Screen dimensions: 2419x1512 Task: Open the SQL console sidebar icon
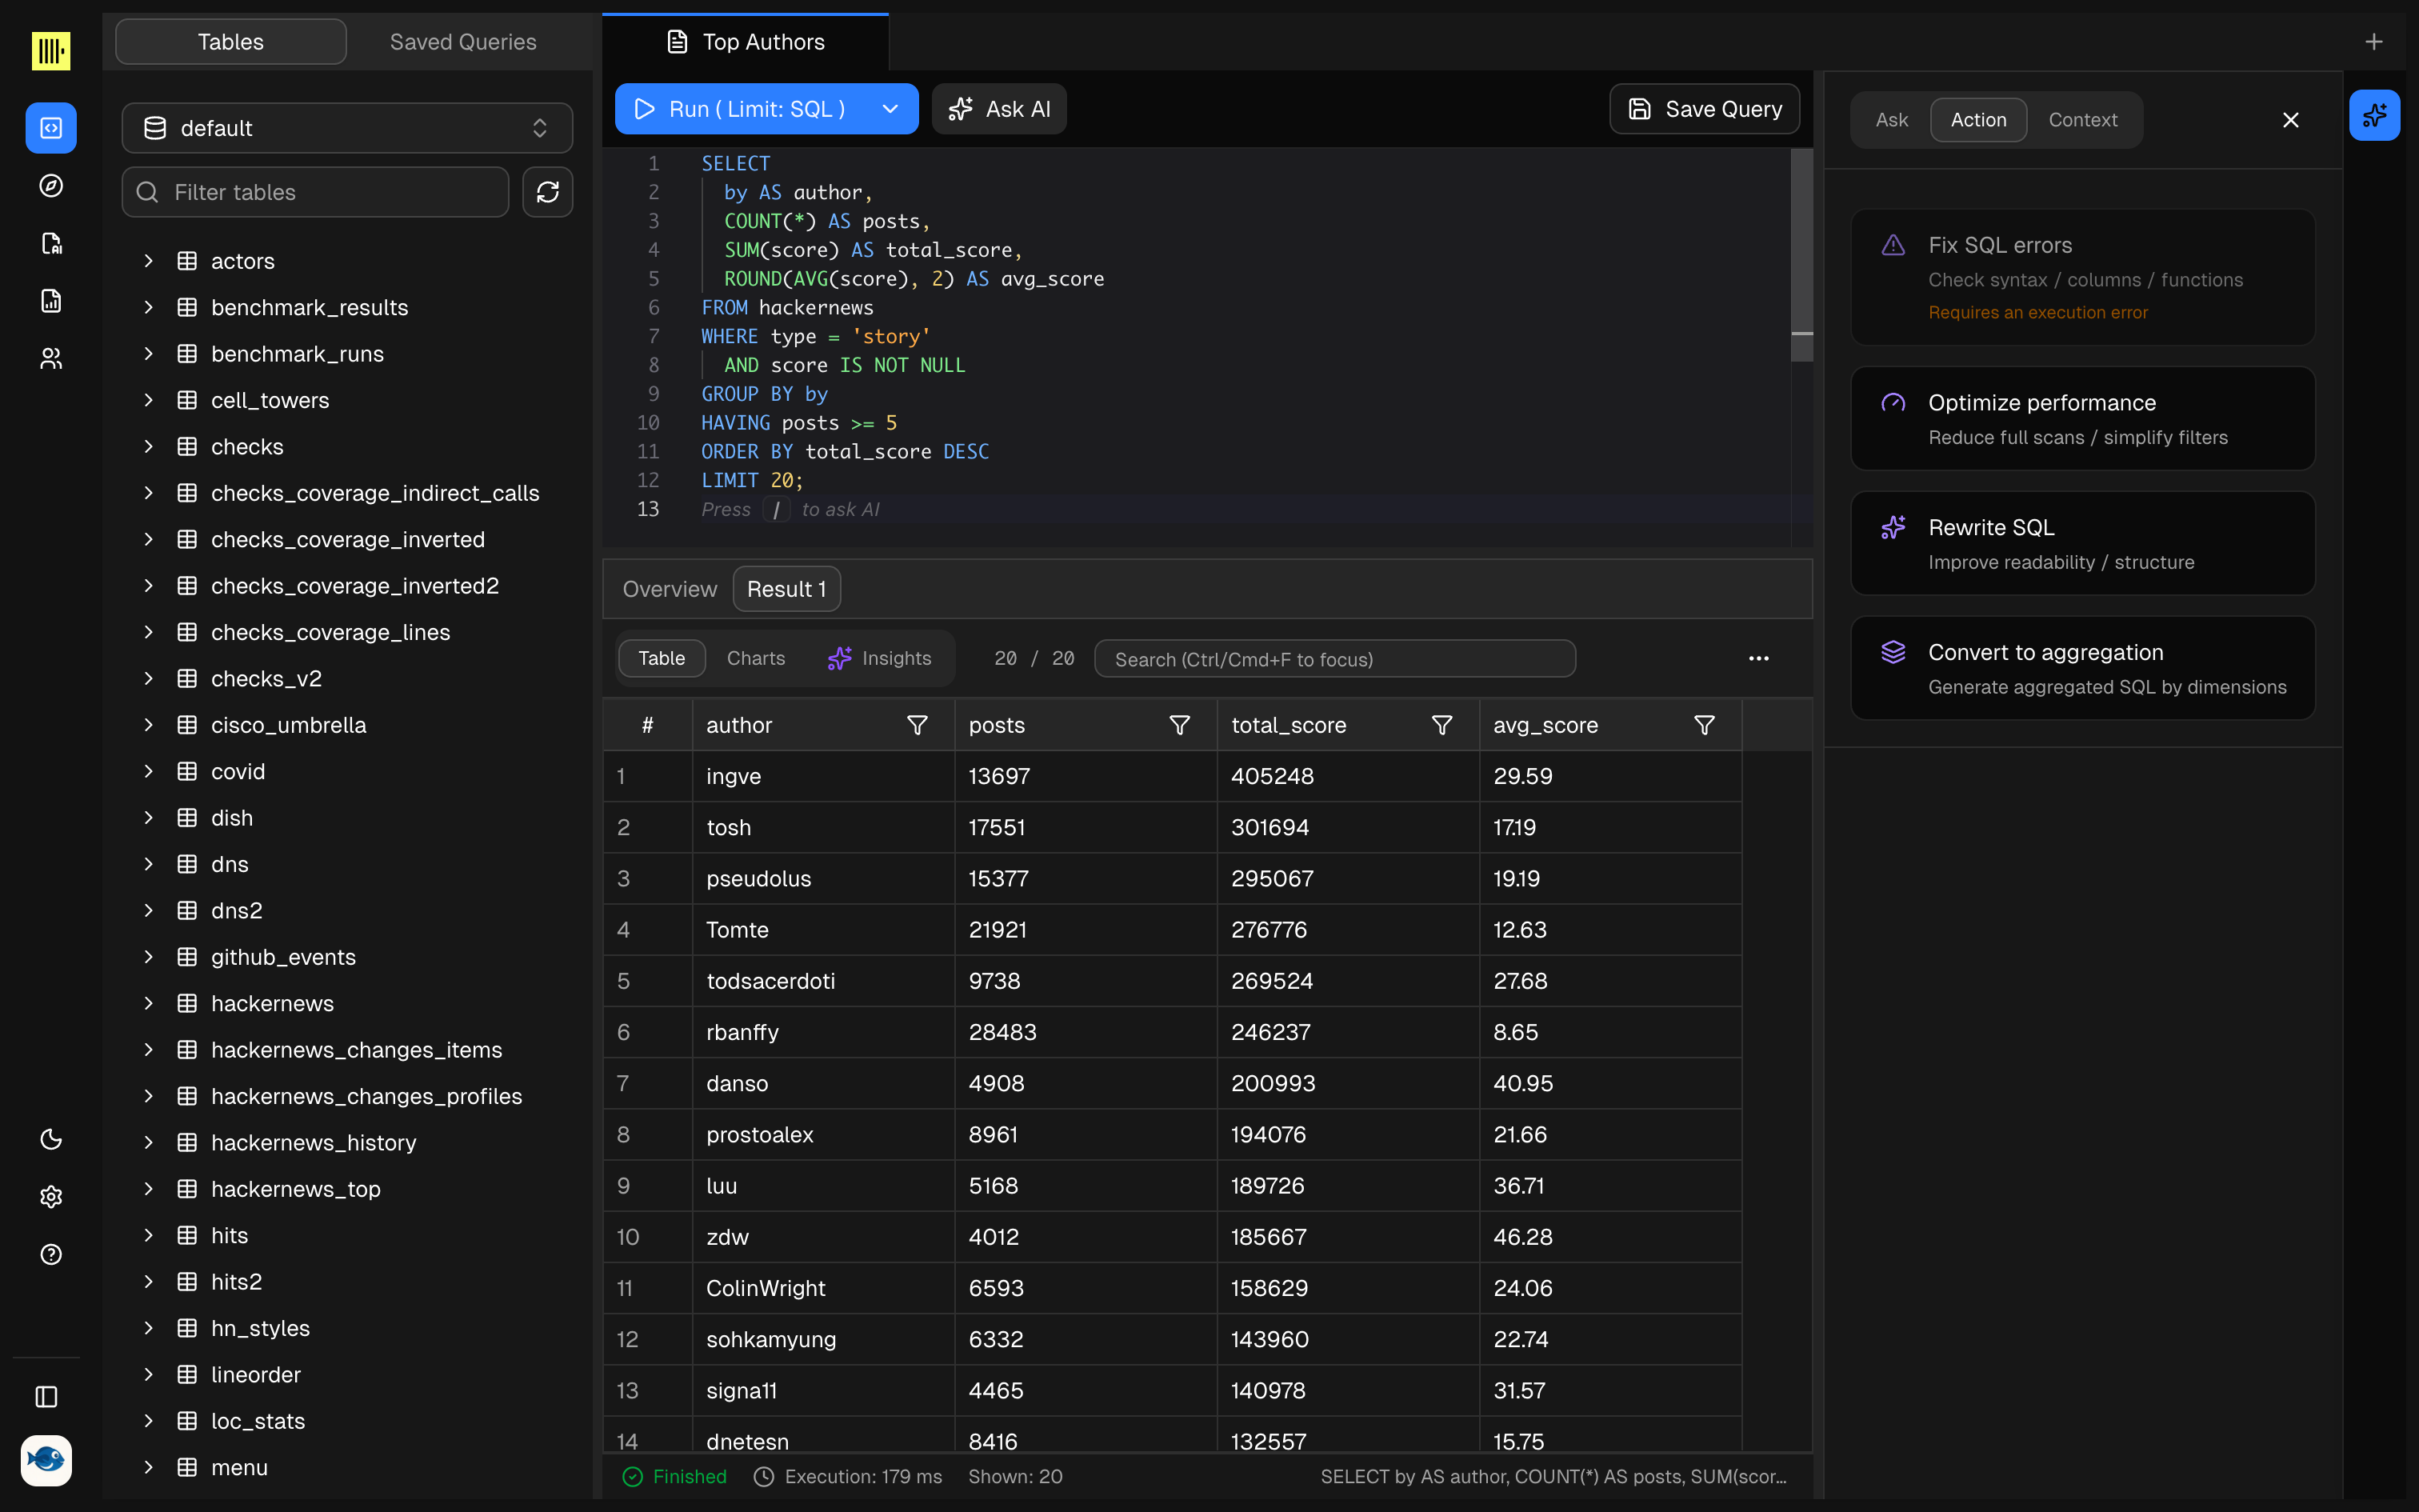point(51,128)
